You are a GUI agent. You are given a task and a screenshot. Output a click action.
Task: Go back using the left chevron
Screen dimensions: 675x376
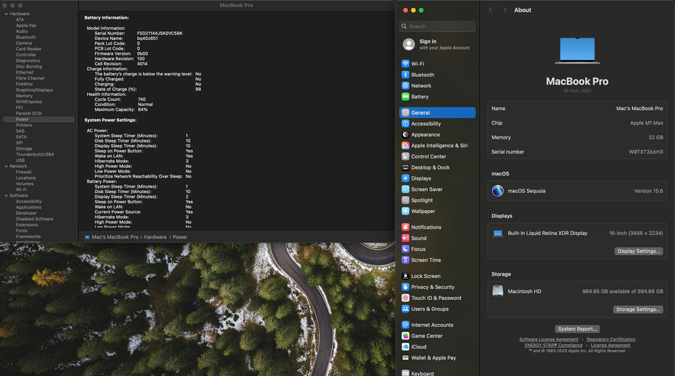[491, 10]
